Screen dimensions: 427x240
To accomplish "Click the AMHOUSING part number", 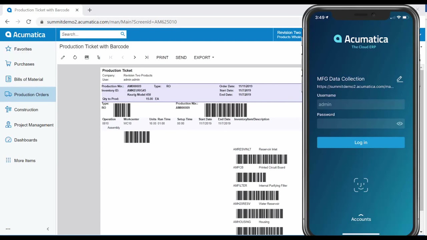I will (x=242, y=222).
